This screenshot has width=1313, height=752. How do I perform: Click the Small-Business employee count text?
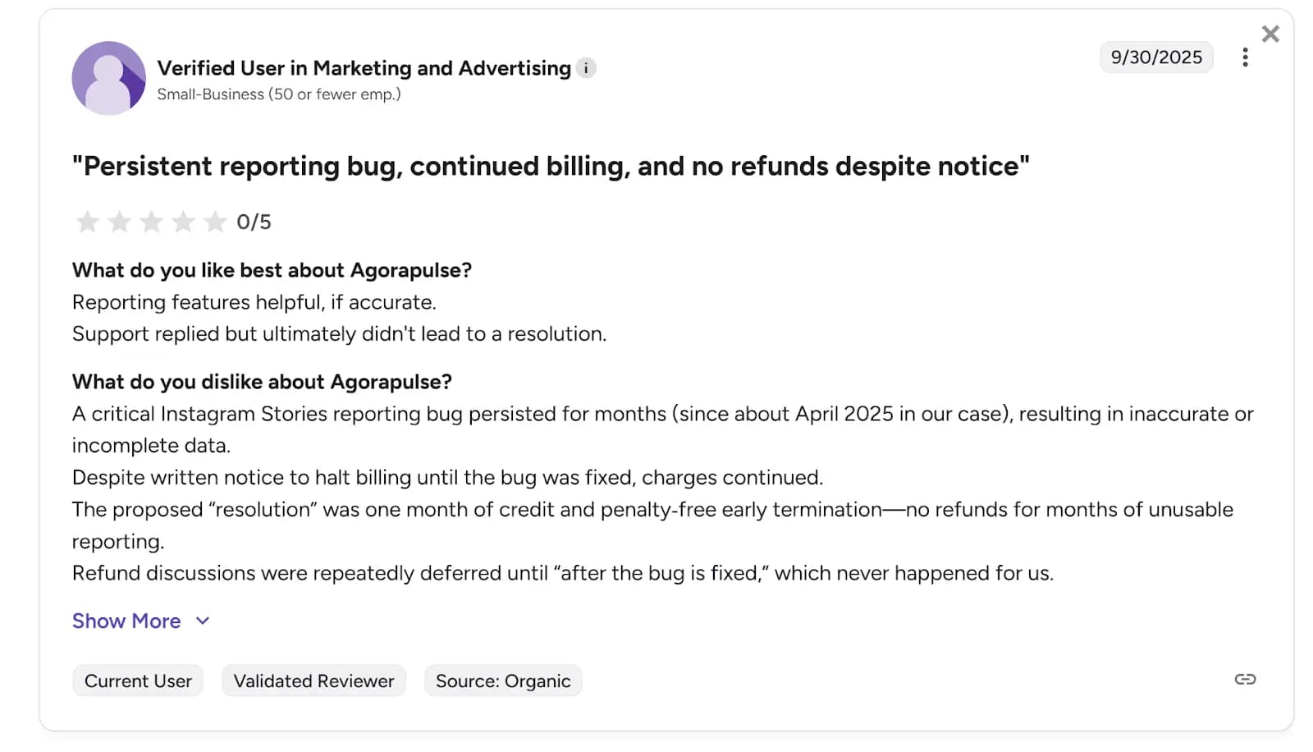point(279,94)
